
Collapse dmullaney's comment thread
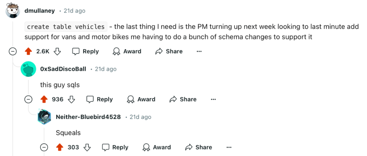point(13,52)
